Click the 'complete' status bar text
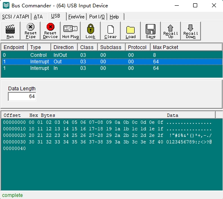This screenshot has width=223, height=199. click(x=13, y=195)
